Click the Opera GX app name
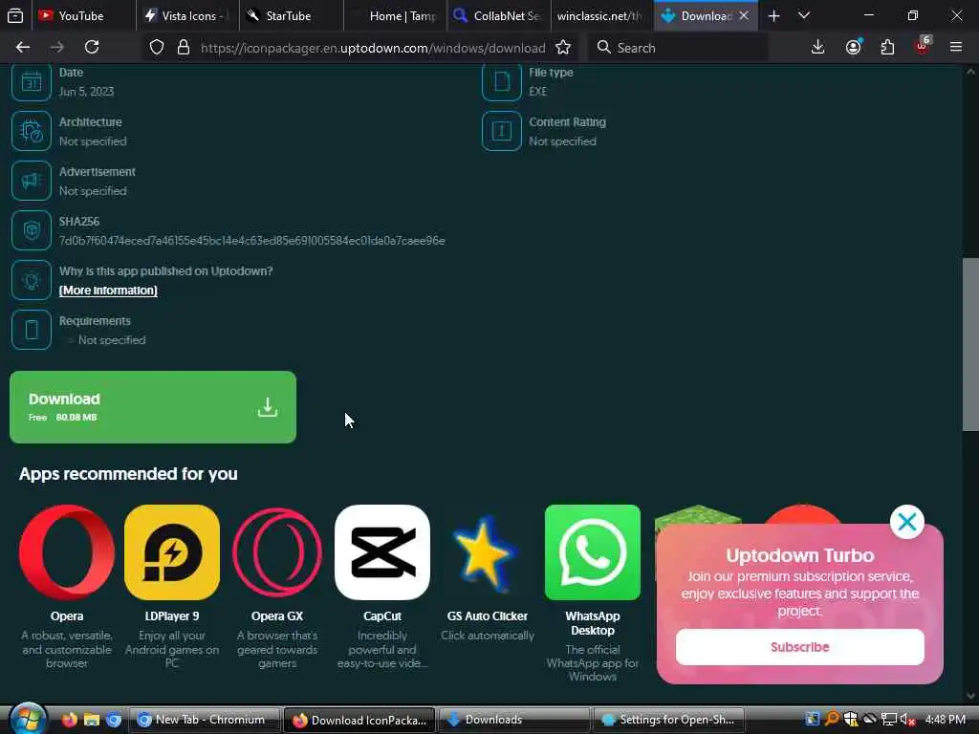Screen dimensions: 979x734 277,616
